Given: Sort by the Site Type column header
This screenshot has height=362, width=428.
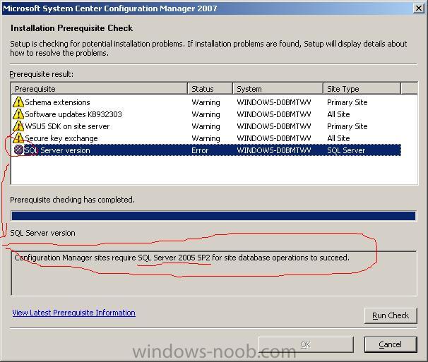Looking at the screenshot, I should (362, 89).
